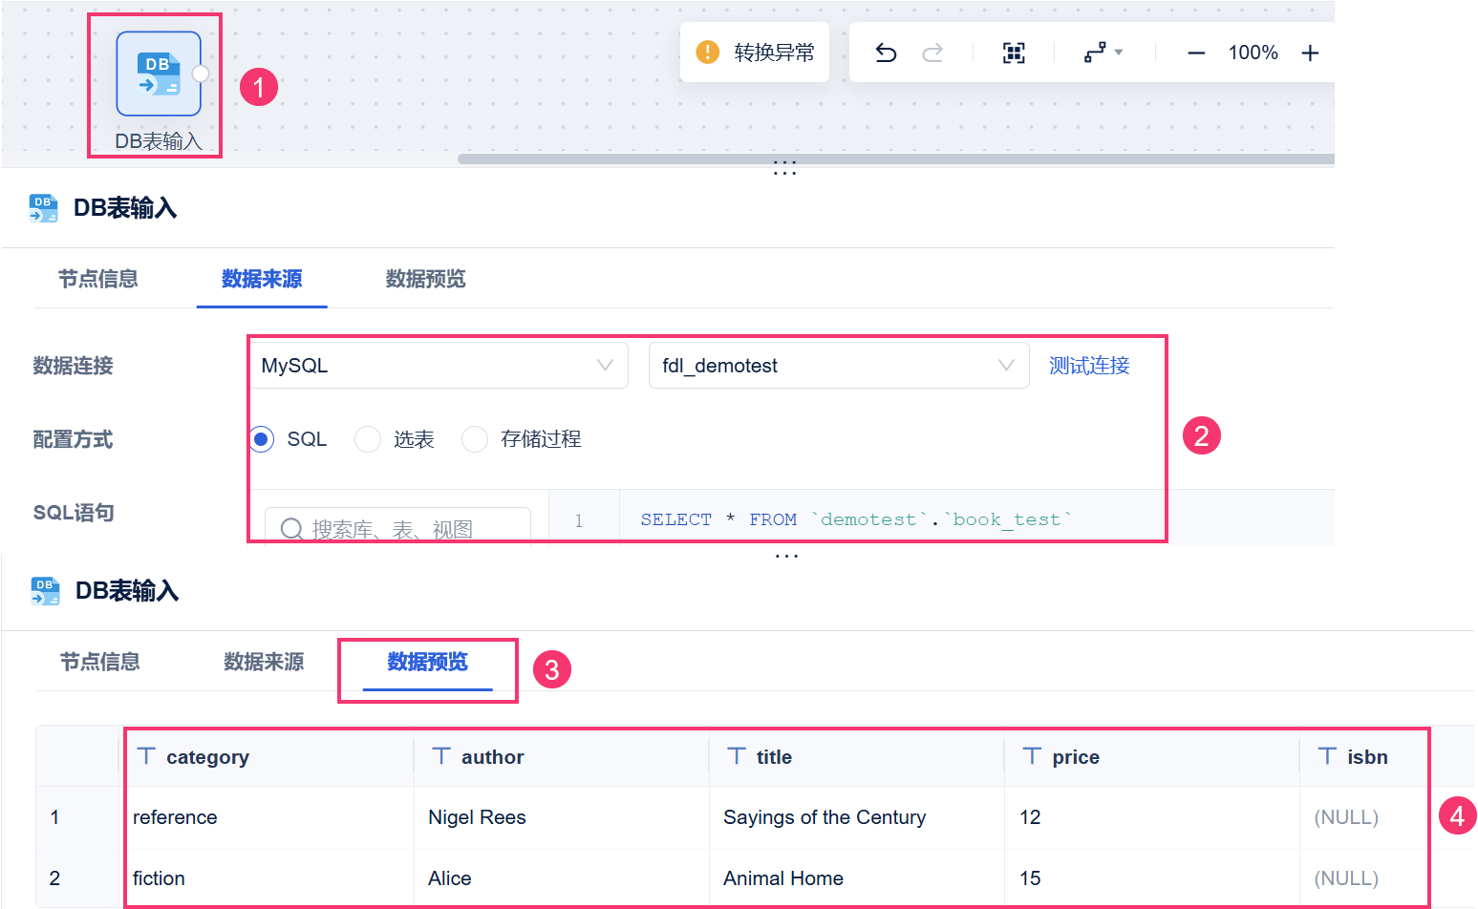Viewport: 1478px width, 909px height.
Task: Click the 转换异常 warning icon
Action: [x=708, y=52]
